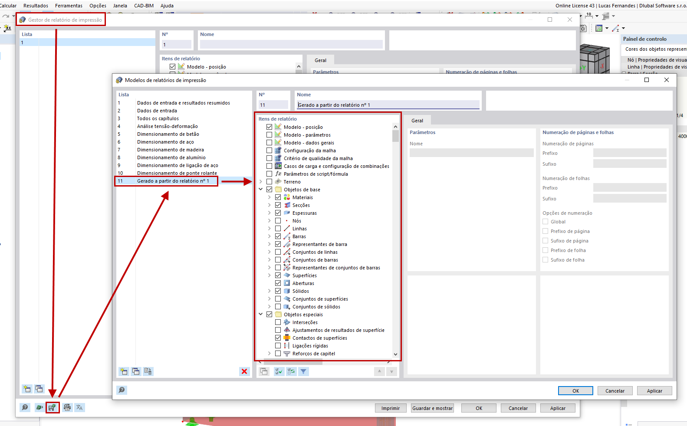Open the Ajuda menu

pyautogui.click(x=167, y=6)
